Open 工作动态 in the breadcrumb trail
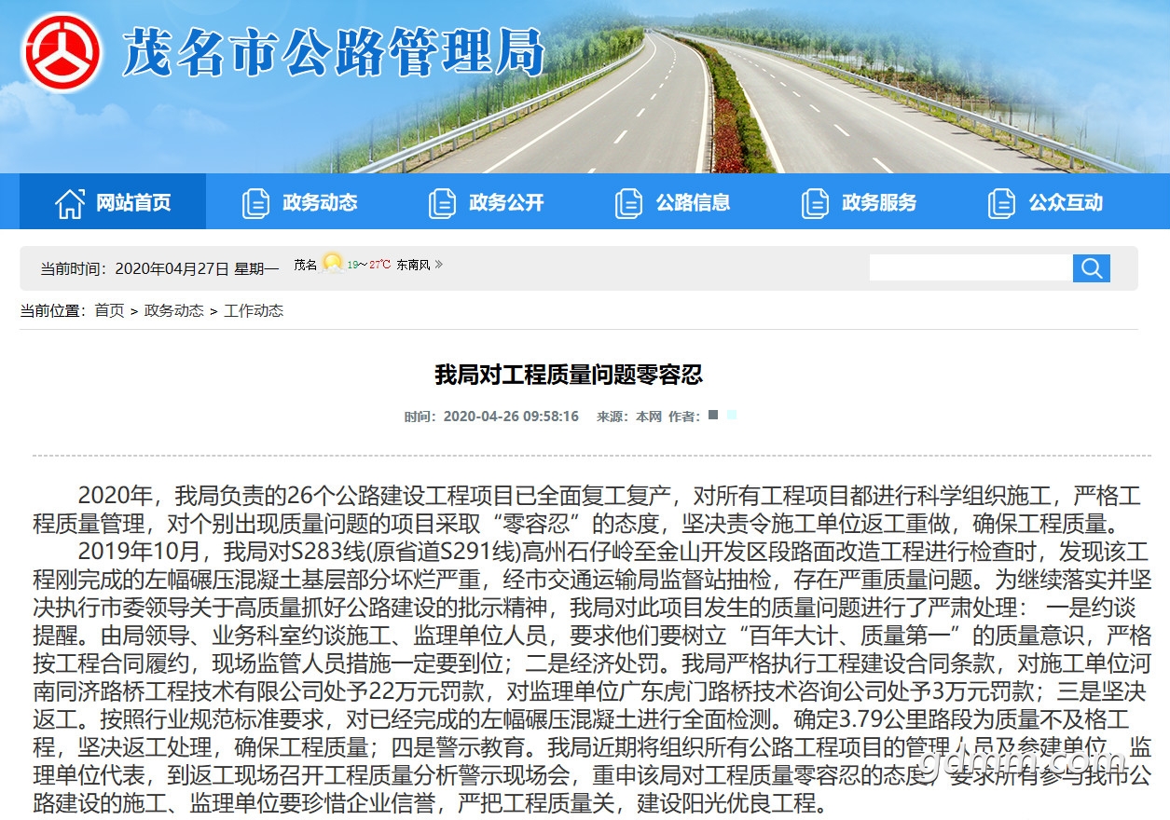 pos(254,310)
